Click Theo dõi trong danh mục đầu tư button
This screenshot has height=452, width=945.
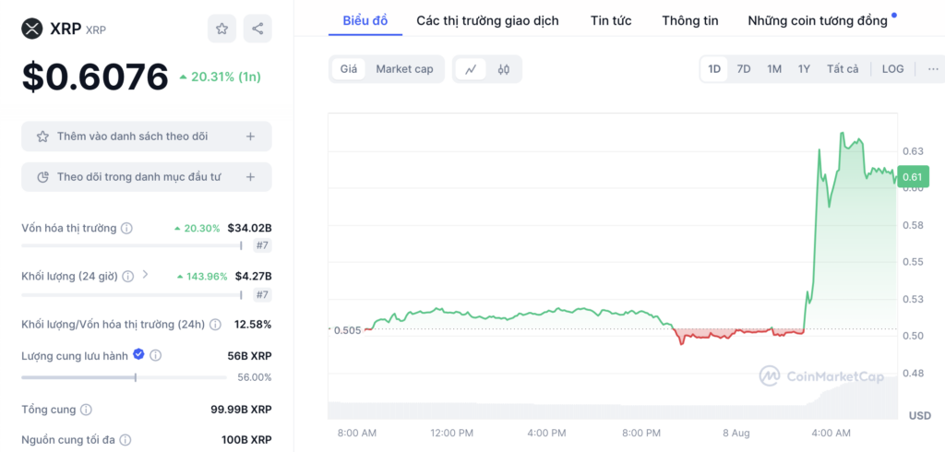(x=147, y=176)
